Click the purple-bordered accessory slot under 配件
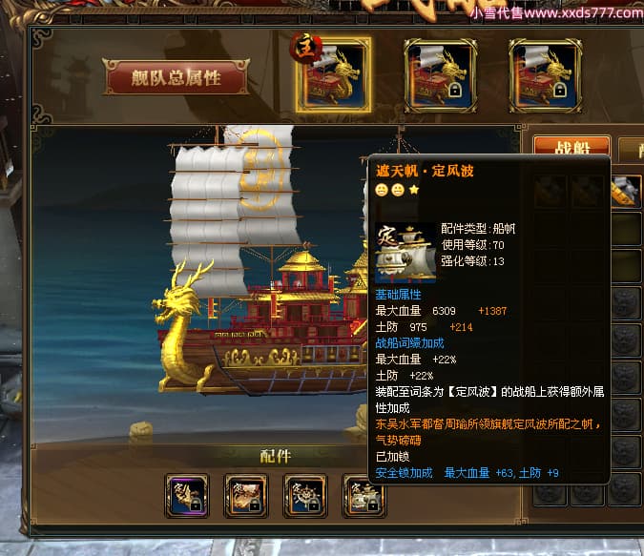This screenshot has width=644, height=556. click(187, 495)
